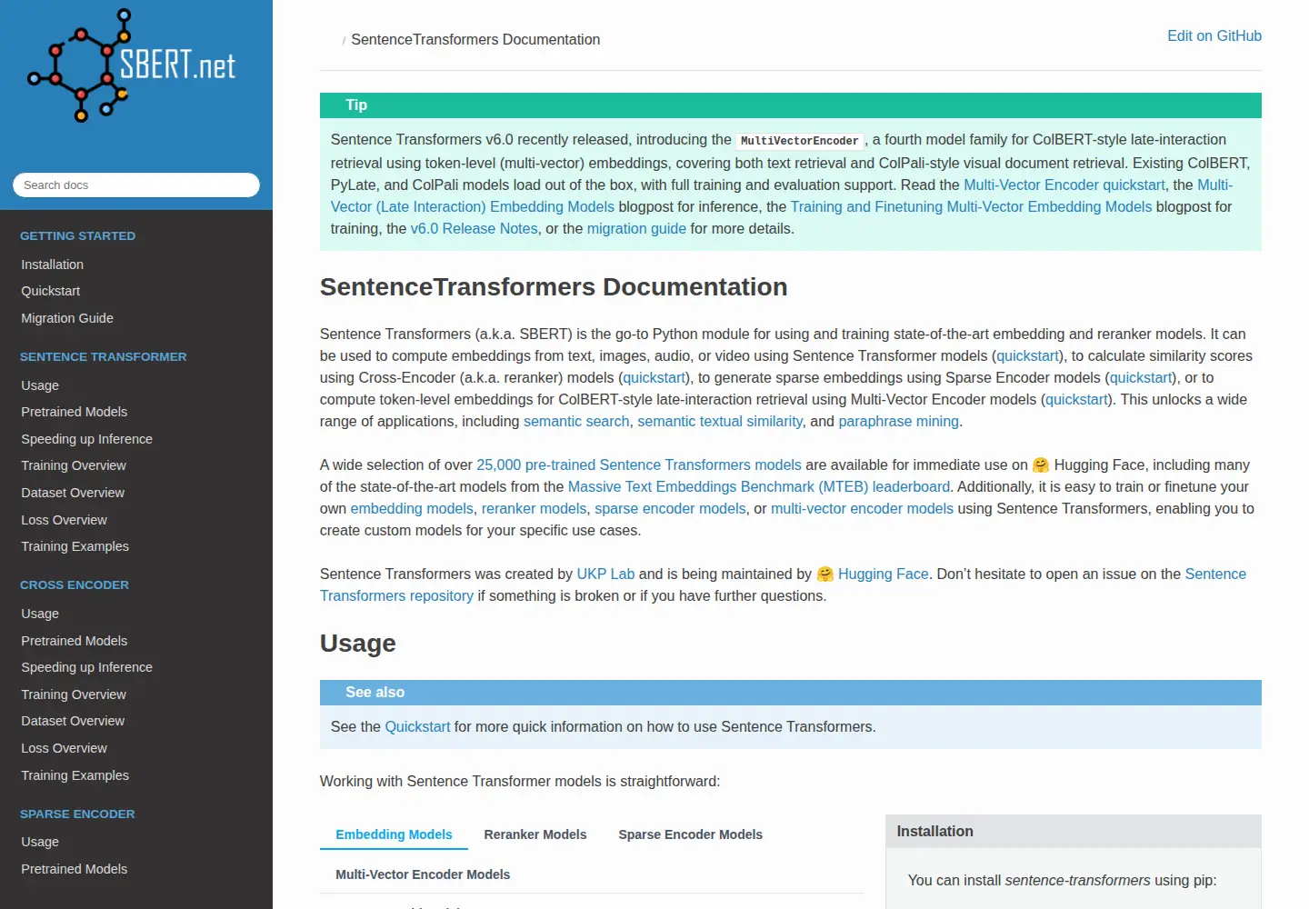Switch to Multi-Vector Encoder Models tab
The height and width of the screenshot is (909, 1309).
pyautogui.click(x=423, y=874)
